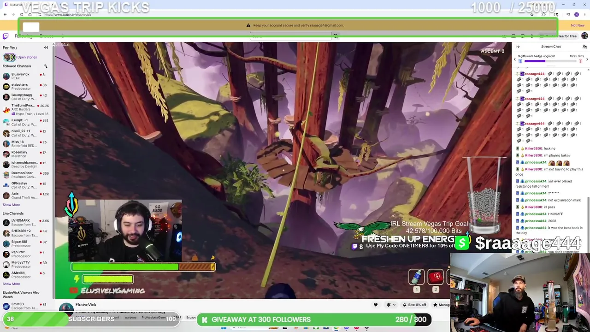
Task: Open iLumpE +1 channel
Action: (26, 122)
